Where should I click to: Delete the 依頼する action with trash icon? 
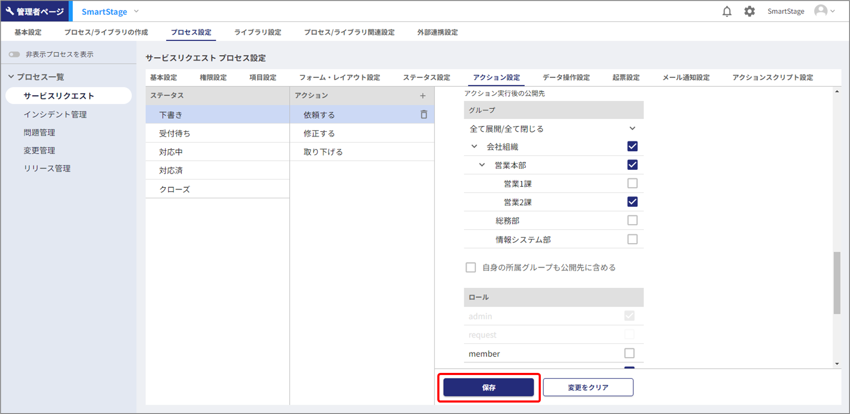423,114
